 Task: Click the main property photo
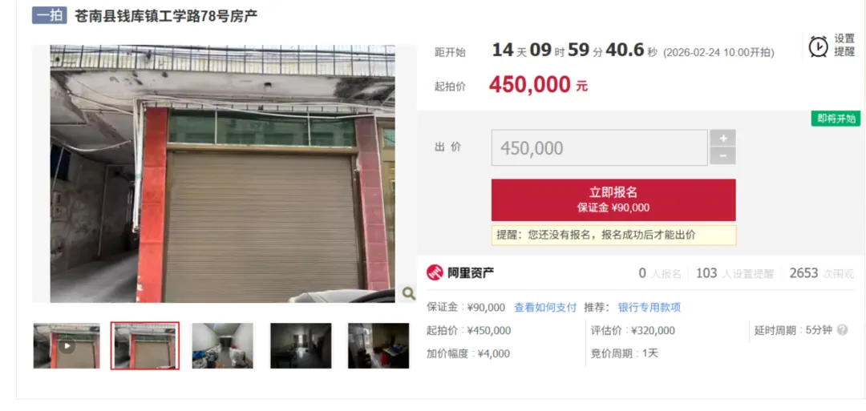[x=223, y=174]
